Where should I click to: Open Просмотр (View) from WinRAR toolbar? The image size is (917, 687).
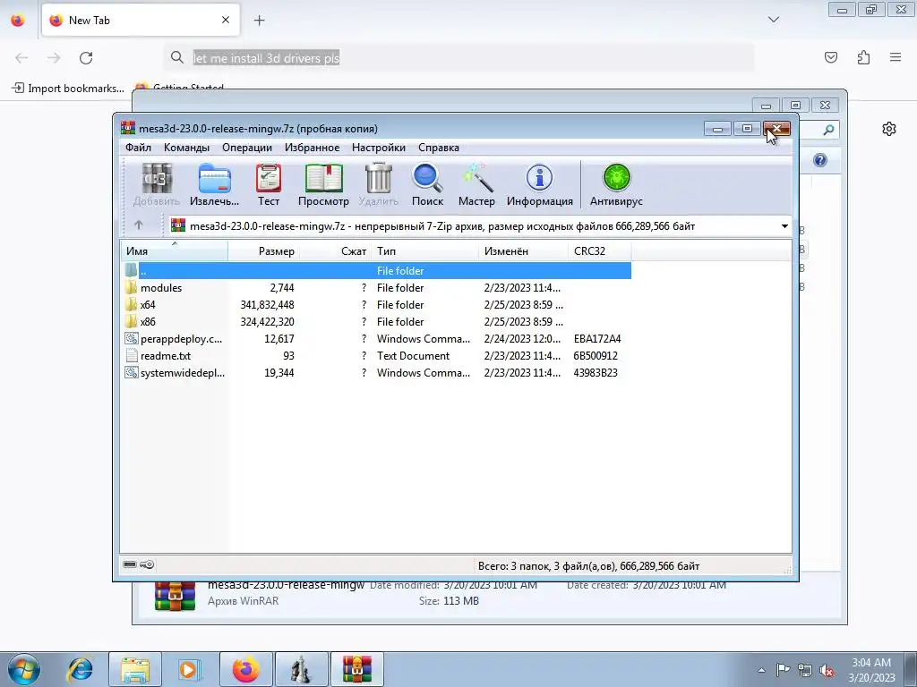point(323,179)
